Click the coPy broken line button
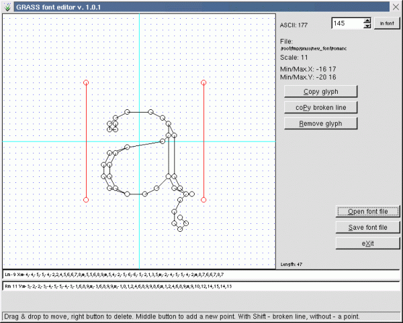The width and height of the screenshot is (403, 323). [320, 107]
